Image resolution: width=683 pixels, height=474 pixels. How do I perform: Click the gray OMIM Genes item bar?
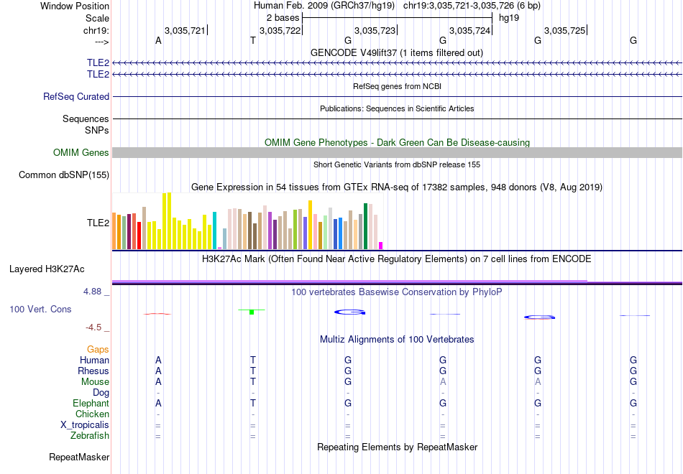(397, 152)
